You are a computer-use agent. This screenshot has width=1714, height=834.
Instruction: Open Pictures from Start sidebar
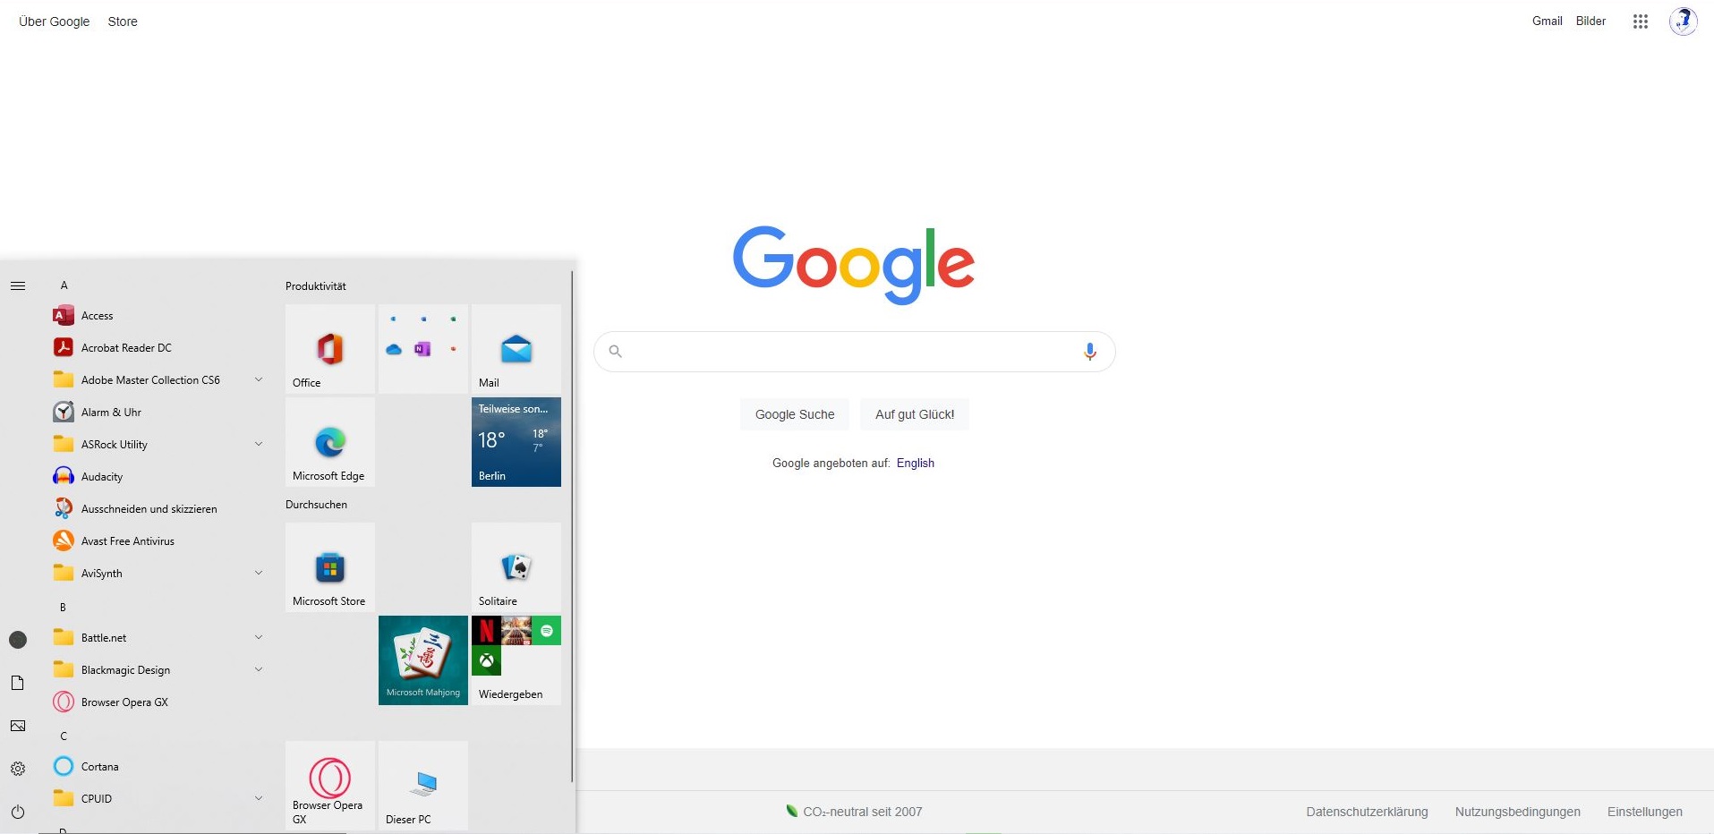[18, 726]
